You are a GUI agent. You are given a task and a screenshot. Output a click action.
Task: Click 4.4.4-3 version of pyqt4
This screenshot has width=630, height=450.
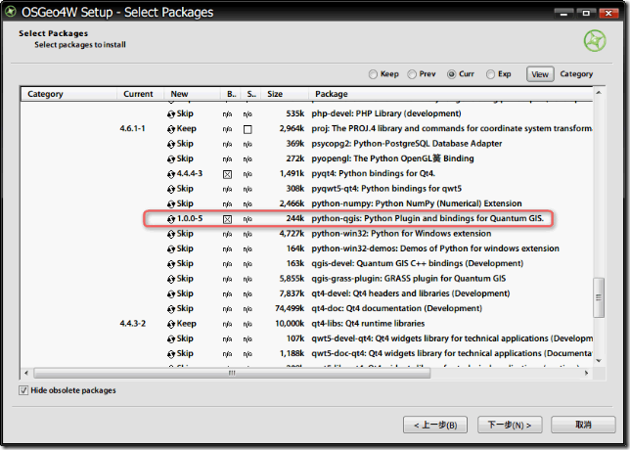(190, 173)
